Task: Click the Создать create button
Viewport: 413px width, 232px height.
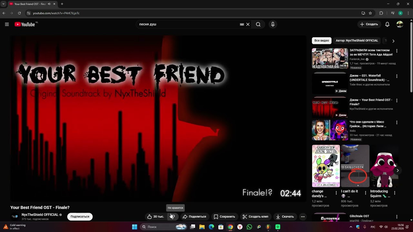Action: pyautogui.click(x=369, y=24)
